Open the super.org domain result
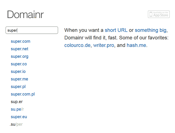The height and width of the screenshot is (133, 175). coord(20,56)
